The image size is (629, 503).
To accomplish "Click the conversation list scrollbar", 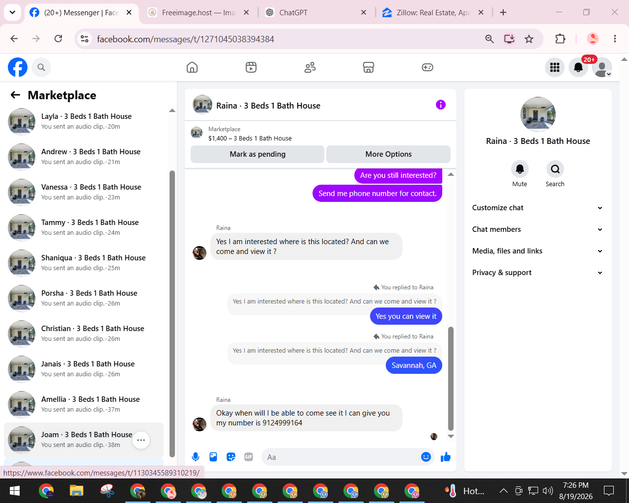I will [x=172, y=314].
